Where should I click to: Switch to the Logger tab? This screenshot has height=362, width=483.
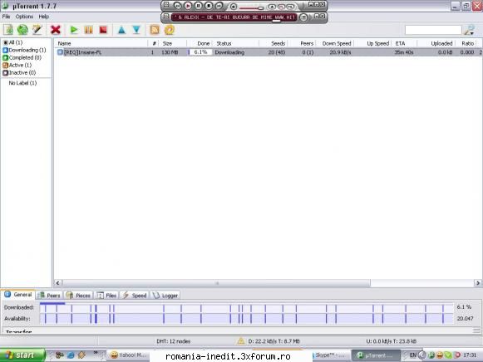click(x=165, y=296)
